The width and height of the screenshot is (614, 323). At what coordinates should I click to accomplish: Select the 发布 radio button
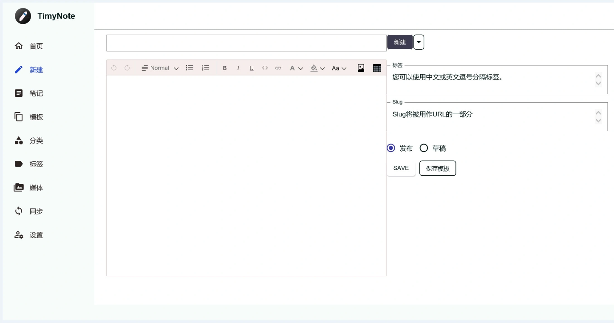391,148
